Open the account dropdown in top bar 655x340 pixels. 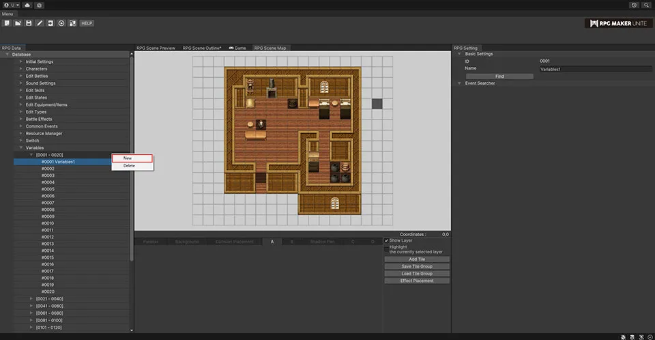click(10, 5)
